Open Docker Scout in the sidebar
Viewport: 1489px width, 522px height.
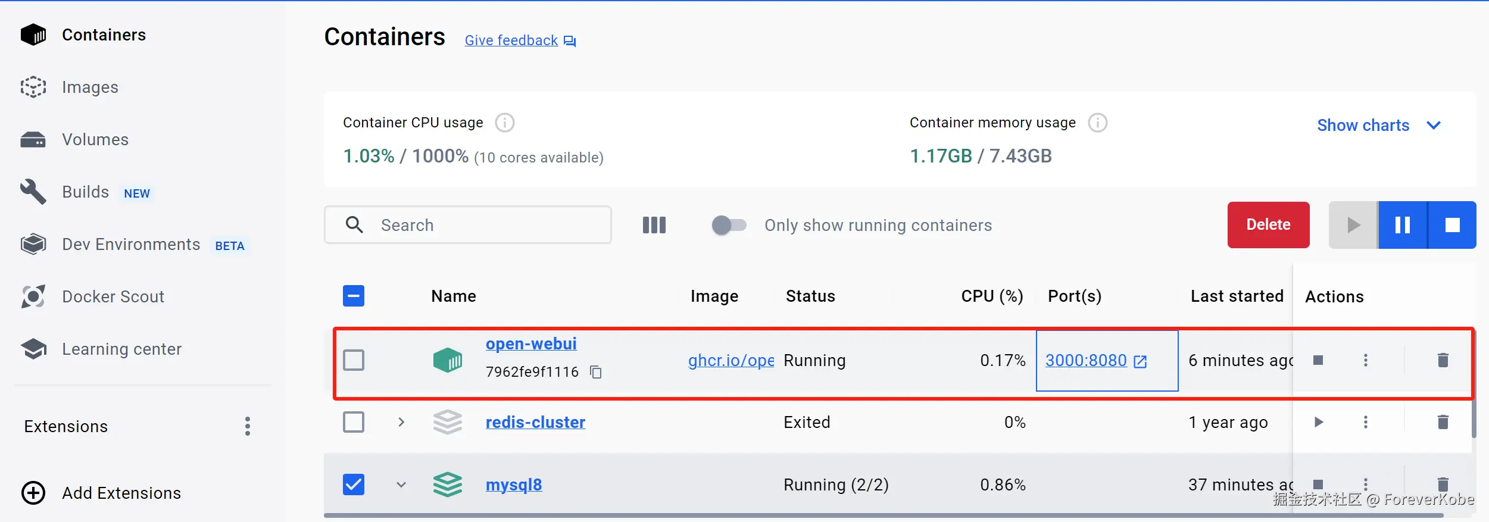113,297
